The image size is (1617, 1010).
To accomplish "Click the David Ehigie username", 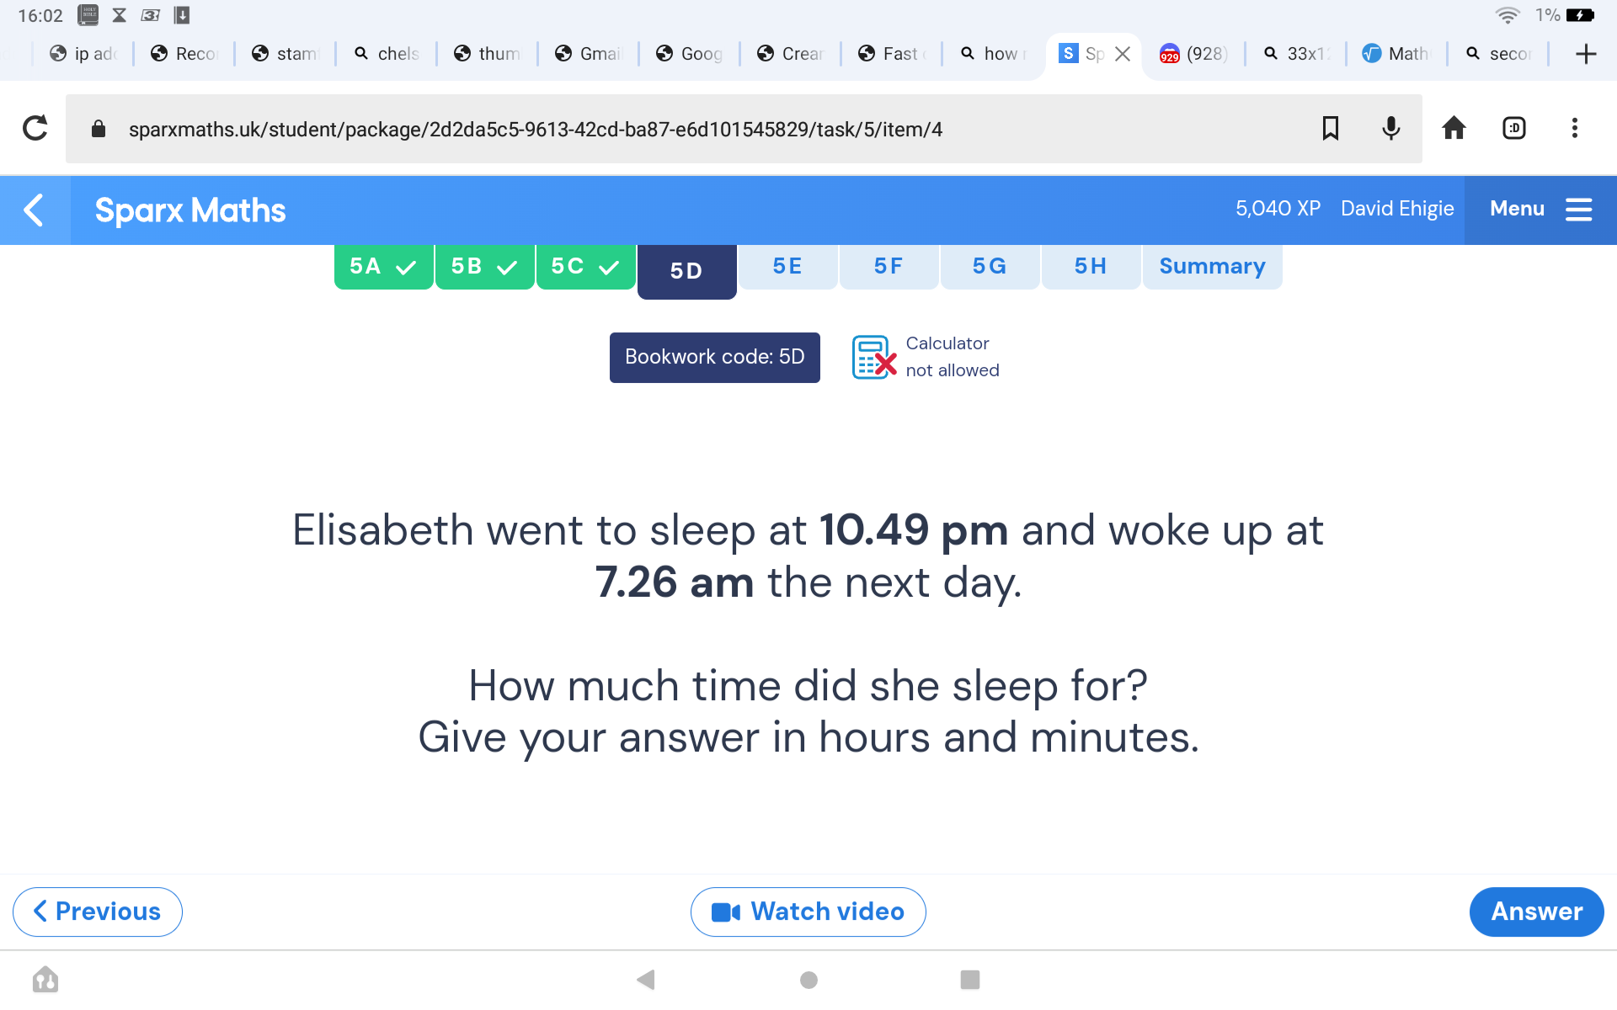I will (x=1397, y=209).
